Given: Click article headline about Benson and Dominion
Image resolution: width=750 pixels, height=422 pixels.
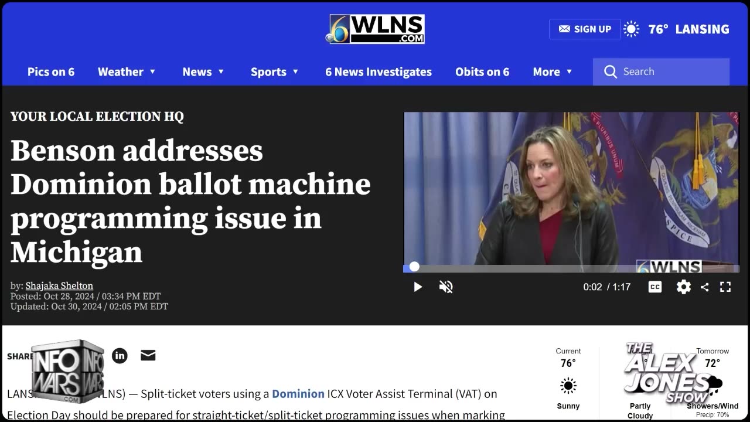Looking at the screenshot, I should pyautogui.click(x=190, y=201).
